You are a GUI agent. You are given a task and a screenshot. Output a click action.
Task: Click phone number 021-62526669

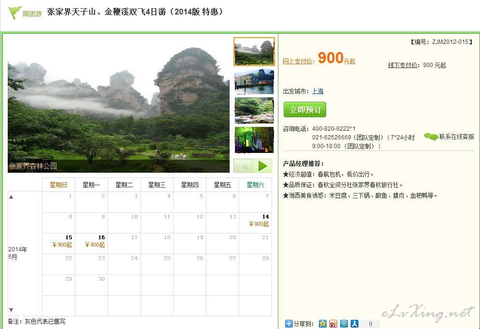tap(331, 137)
